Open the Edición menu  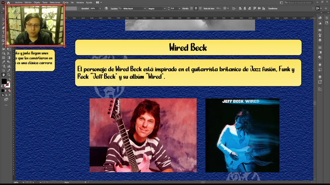28,2
